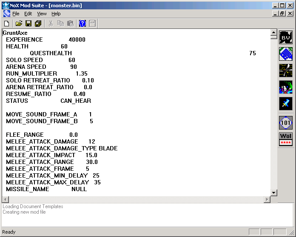Click the NoX app icon in title bar
The width and height of the screenshot is (296, 237).
tap(6, 5)
